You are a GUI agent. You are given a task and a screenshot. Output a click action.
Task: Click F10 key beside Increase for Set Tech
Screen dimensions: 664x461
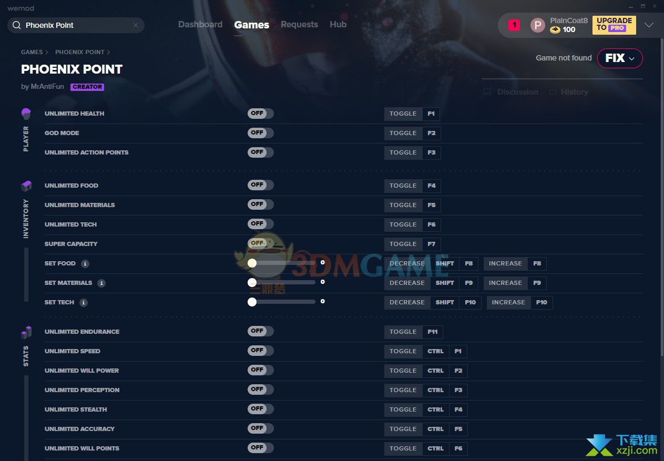pyautogui.click(x=542, y=303)
